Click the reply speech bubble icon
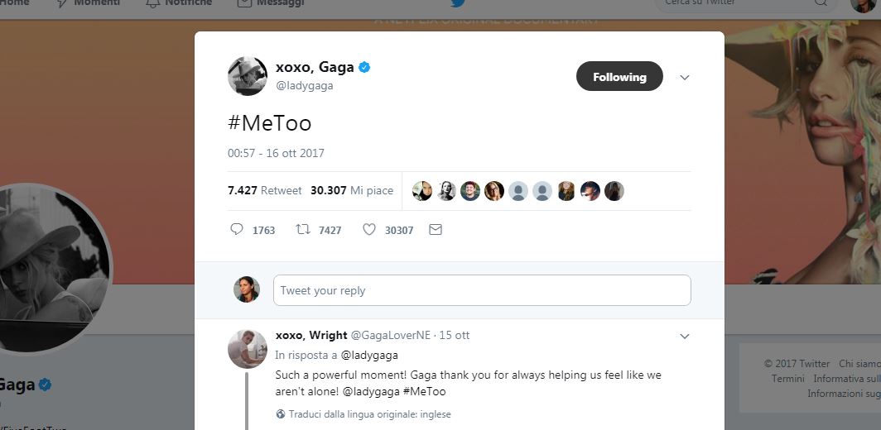Viewport: 881px width, 430px height. point(237,230)
